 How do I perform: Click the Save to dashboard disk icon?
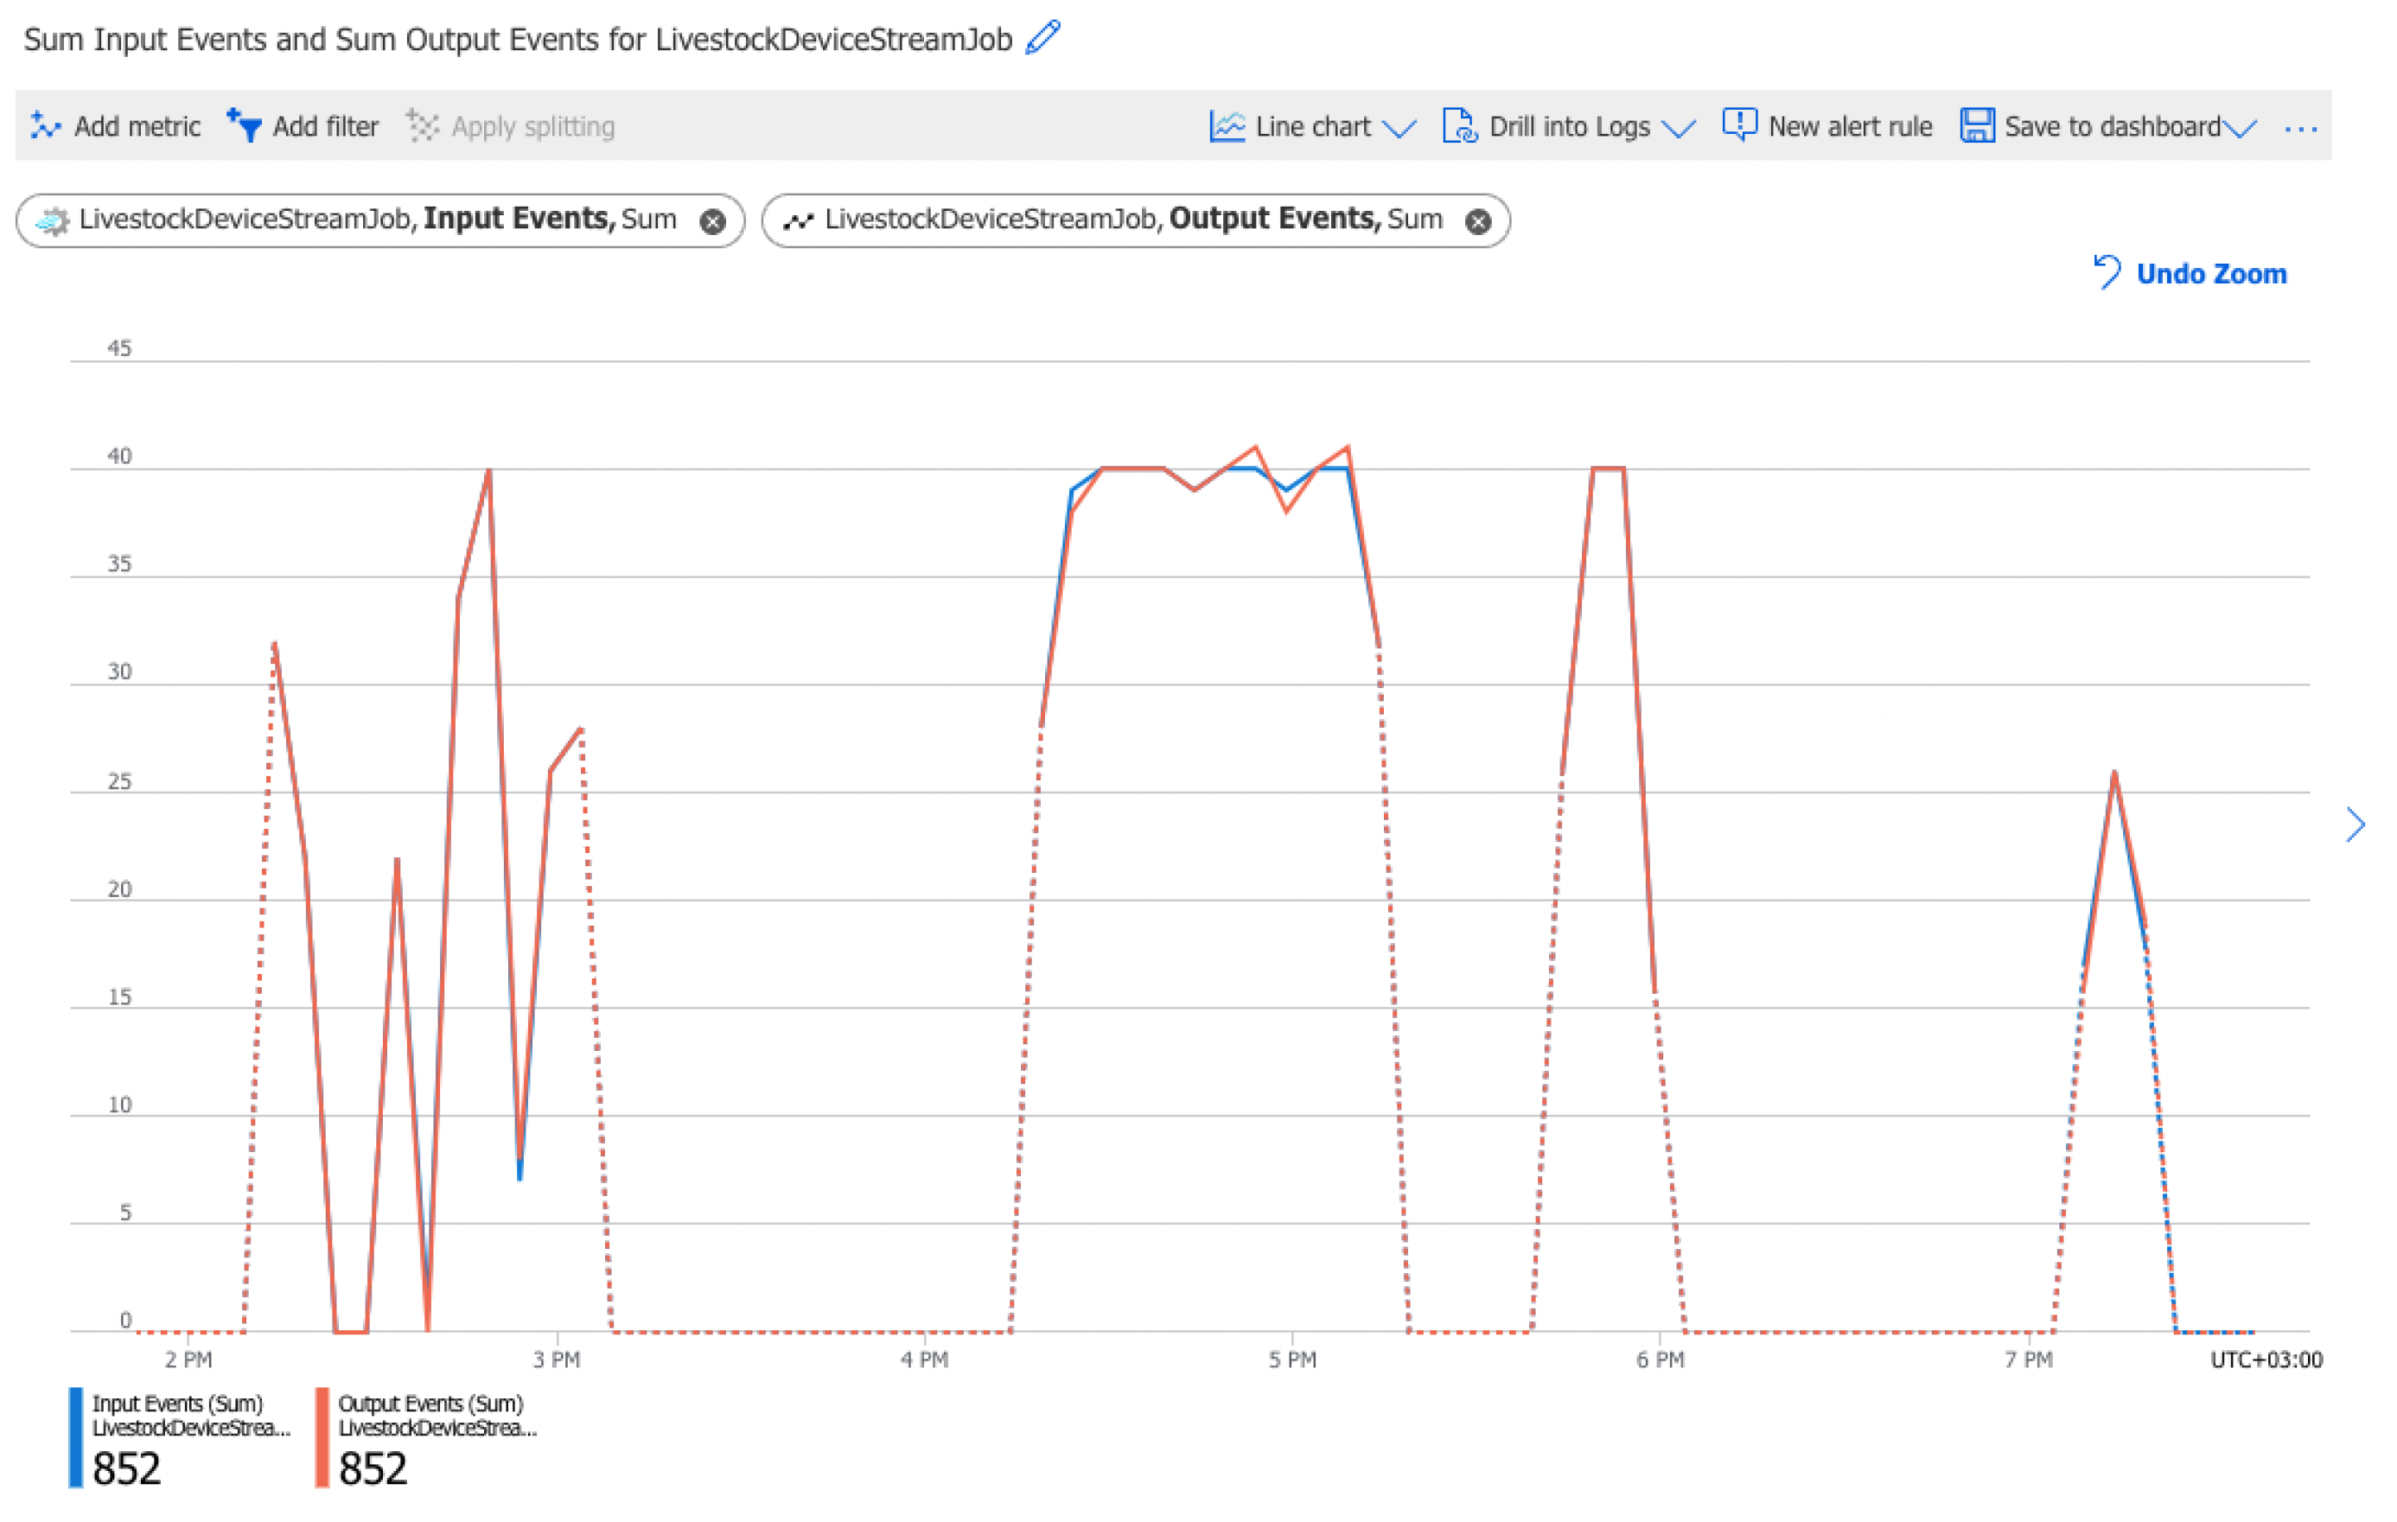tap(1976, 126)
